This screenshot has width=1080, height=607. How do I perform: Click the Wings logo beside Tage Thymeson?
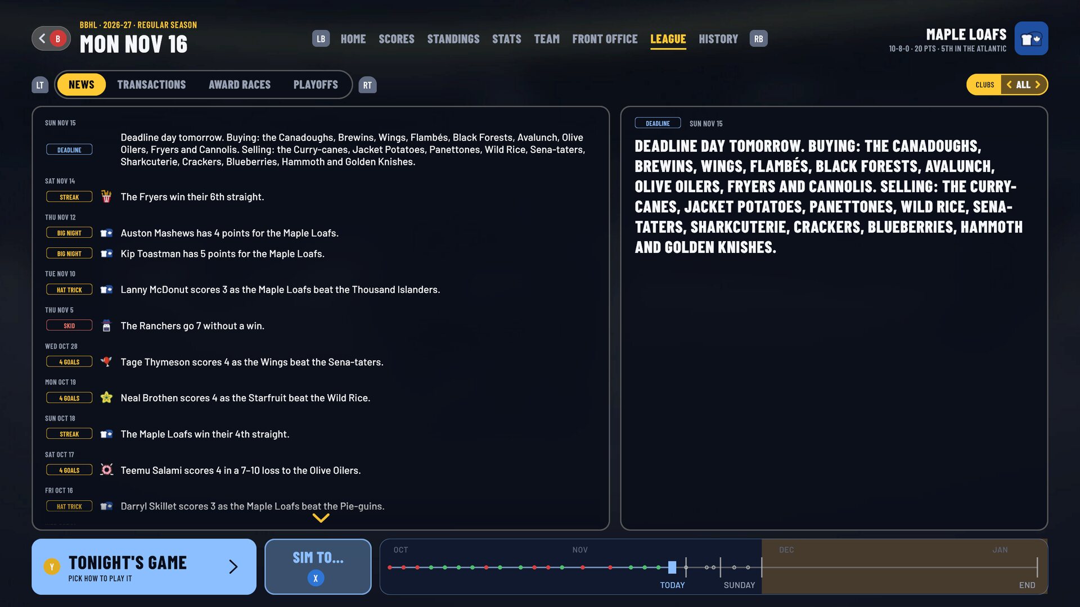[106, 362]
